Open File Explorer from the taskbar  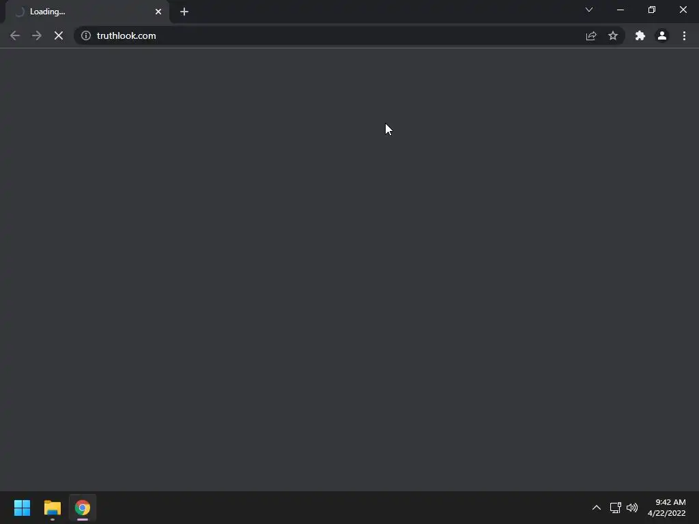53,508
